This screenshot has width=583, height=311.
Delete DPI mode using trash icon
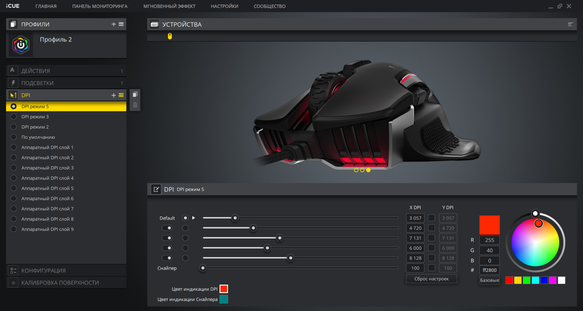pos(135,105)
